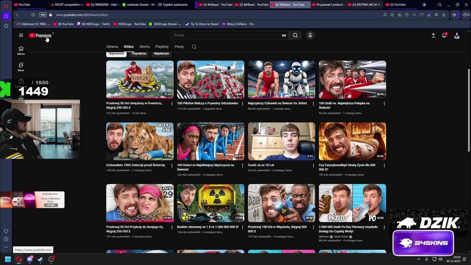The width and height of the screenshot is (471, 265).
Task: Open Opera sidebar history clock icon
Action: pos(6,239)
